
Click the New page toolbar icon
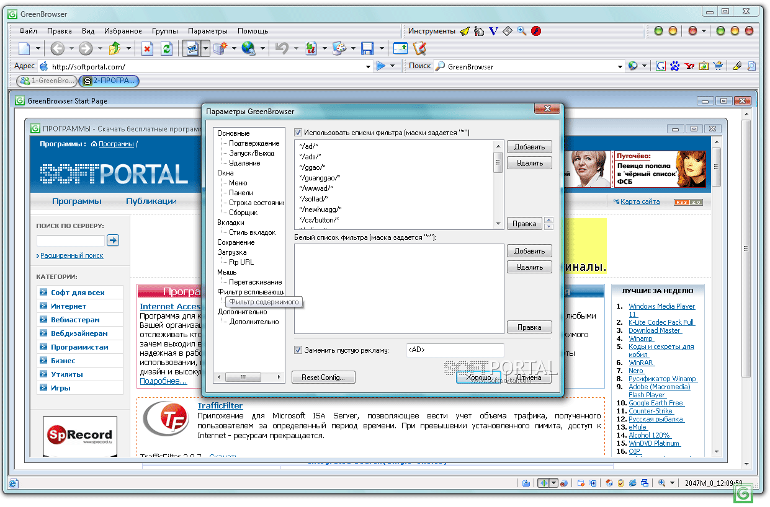pos(24,48)
